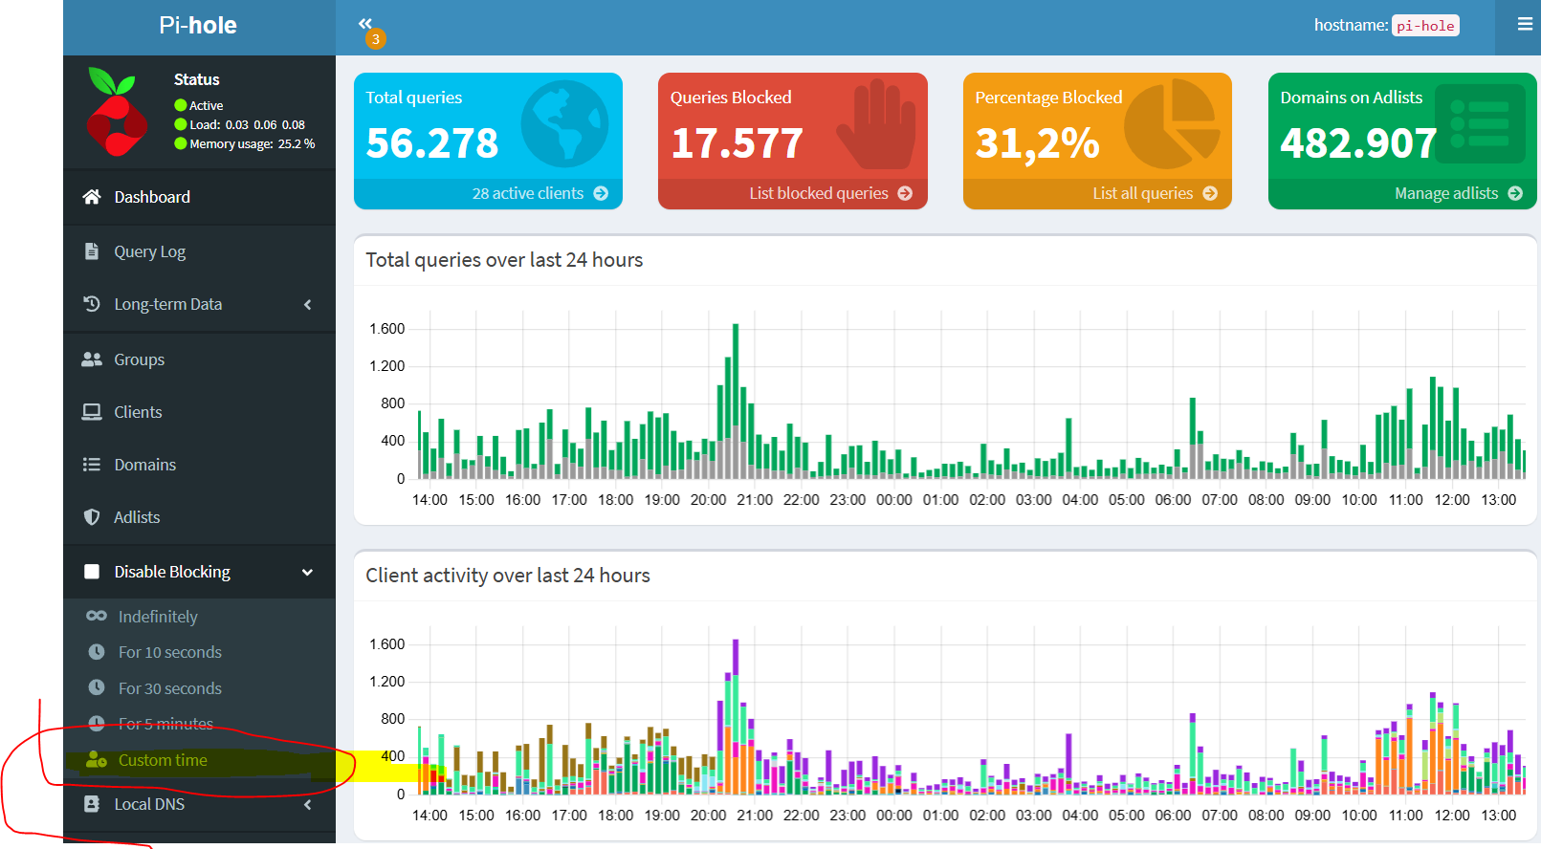Click the infinity icon beside Indefinitely

[x=97, y=616]
